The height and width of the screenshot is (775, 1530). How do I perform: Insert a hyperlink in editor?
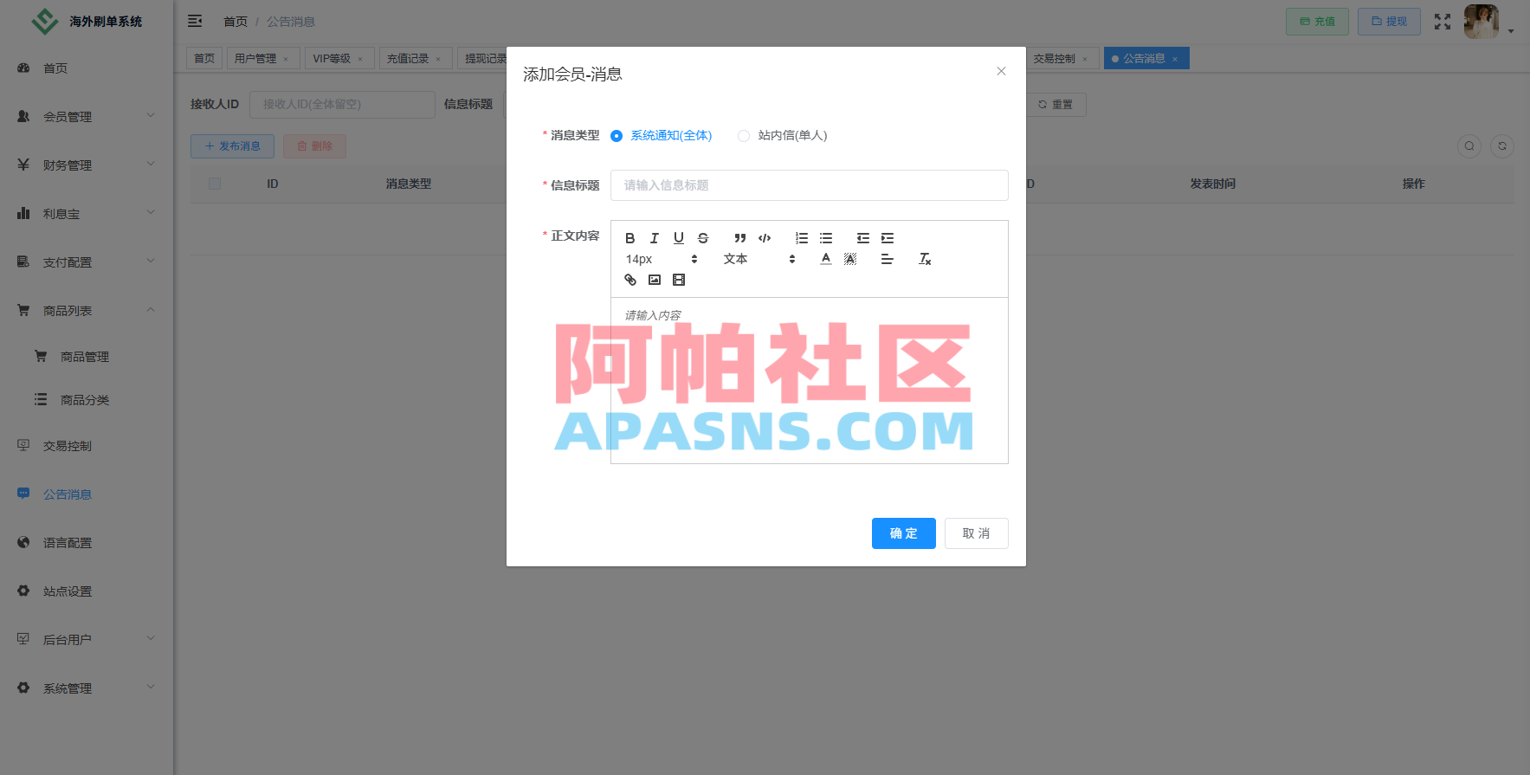(630, 280)
